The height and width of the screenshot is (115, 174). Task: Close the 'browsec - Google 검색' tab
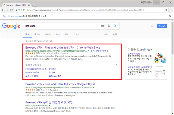coord(29,5)
